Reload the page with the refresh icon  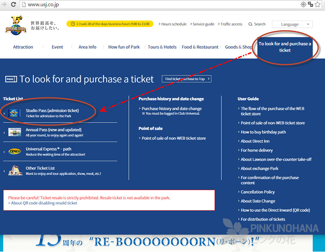coord(14,4)
